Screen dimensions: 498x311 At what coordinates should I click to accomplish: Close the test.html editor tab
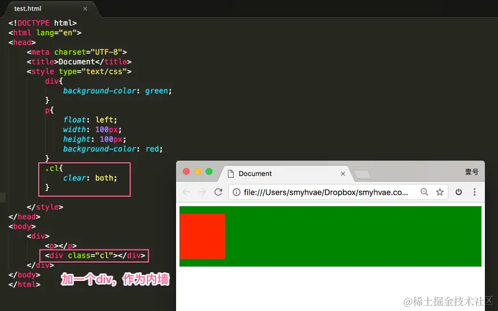[85, 9]
